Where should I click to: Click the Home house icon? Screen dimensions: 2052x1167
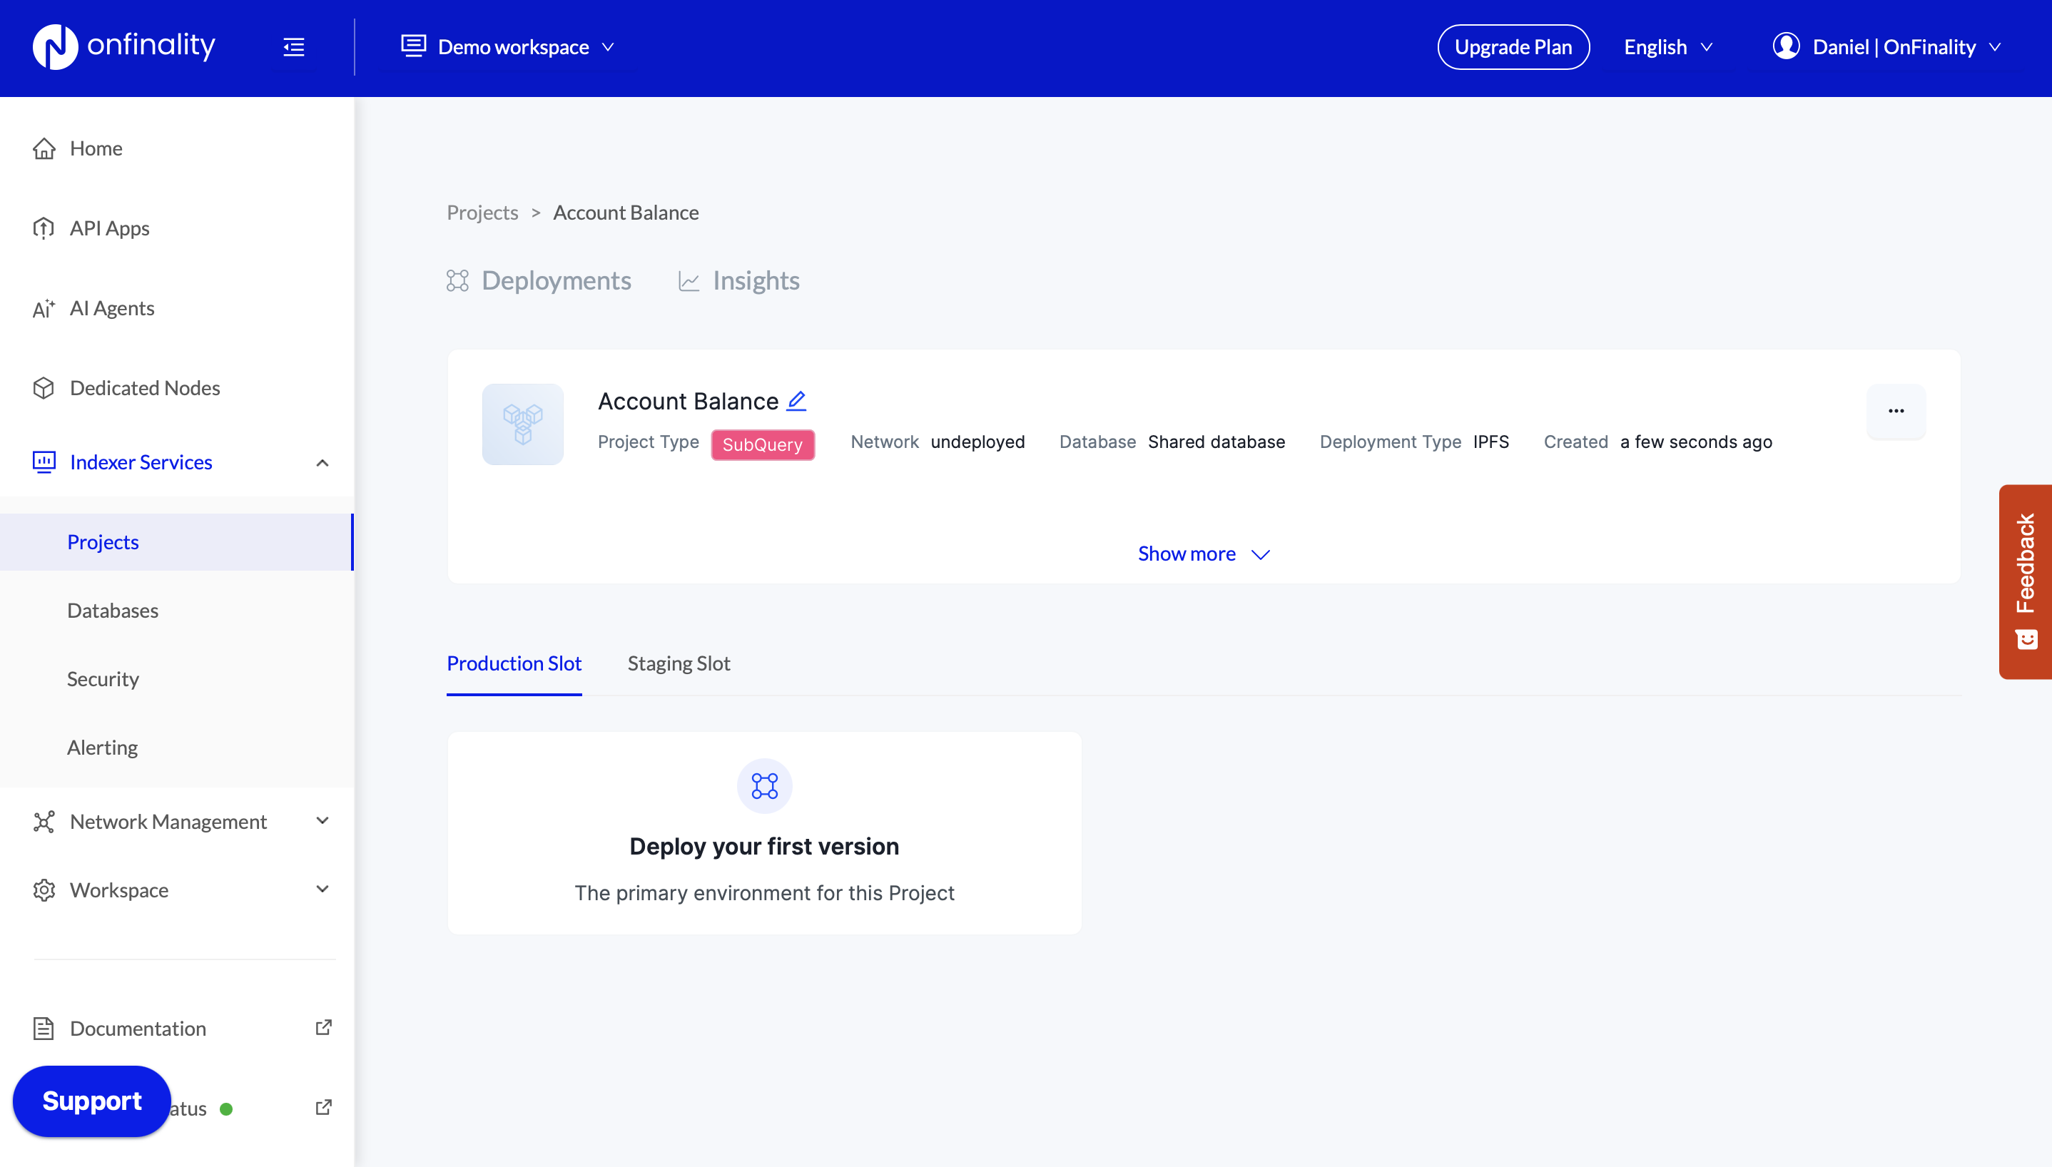tap(44, 148)
